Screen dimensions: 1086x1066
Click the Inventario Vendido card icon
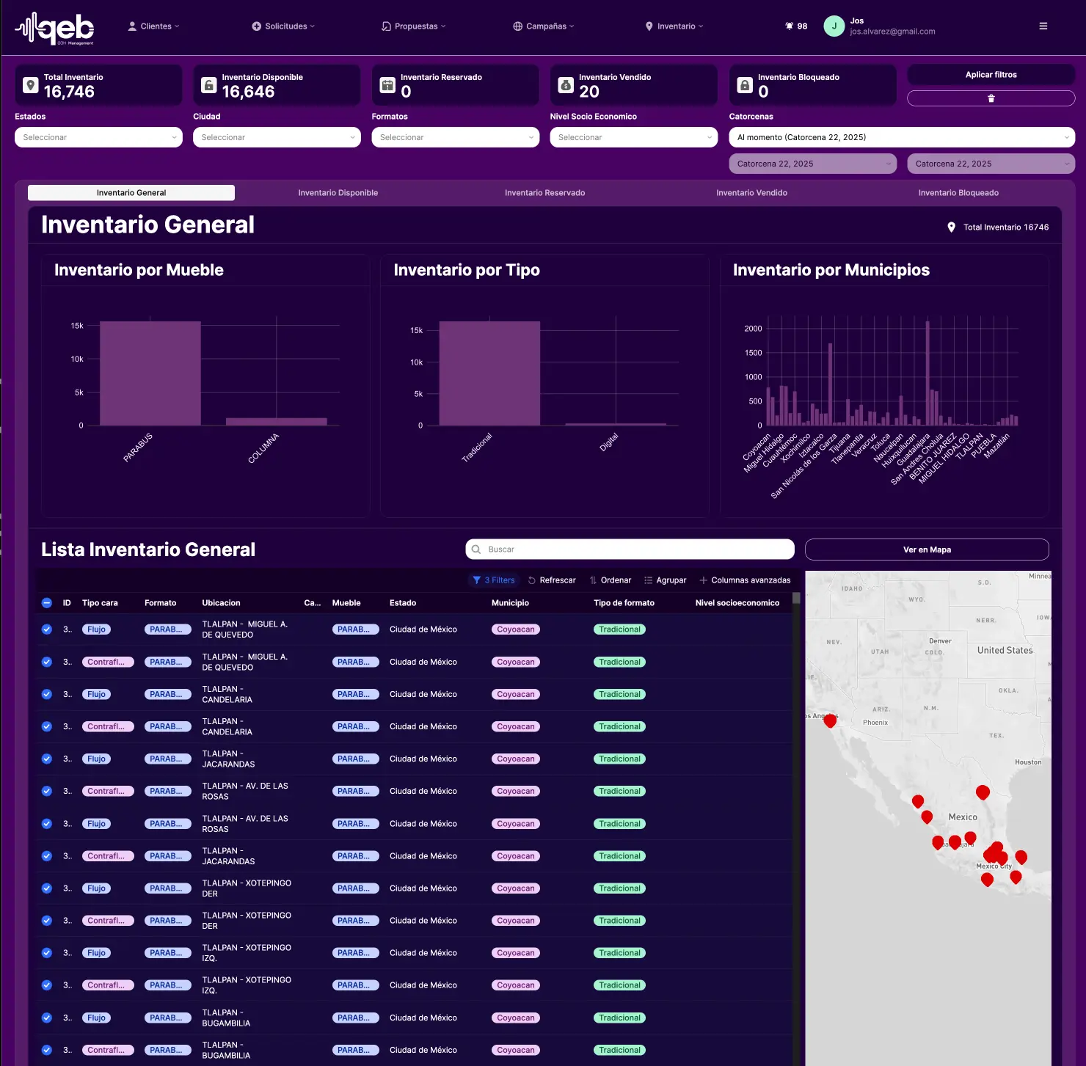tap(566, 85)
